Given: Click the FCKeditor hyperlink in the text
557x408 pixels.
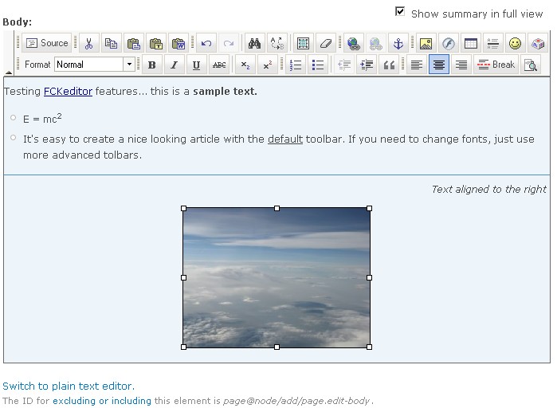Looking at the screenshot, I should (68, 92).
